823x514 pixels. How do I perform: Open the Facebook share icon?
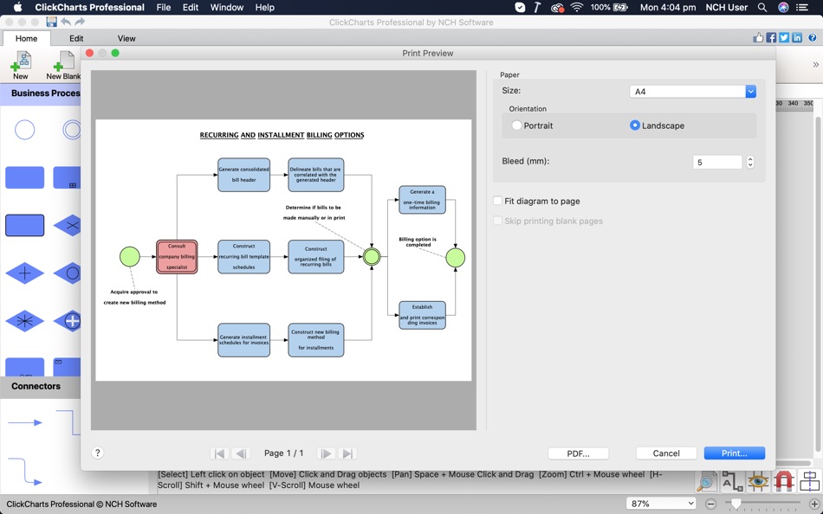click(771, 38)
